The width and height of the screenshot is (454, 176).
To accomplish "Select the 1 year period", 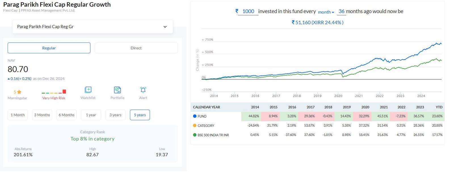I will coord(91,115).
